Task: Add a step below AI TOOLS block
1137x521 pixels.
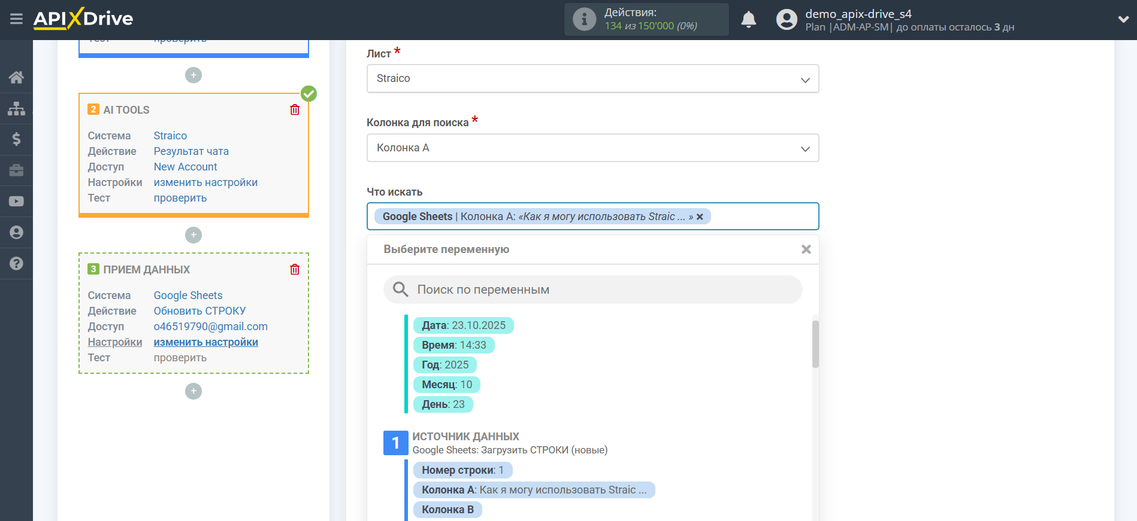Action: (x=193, y=235)
